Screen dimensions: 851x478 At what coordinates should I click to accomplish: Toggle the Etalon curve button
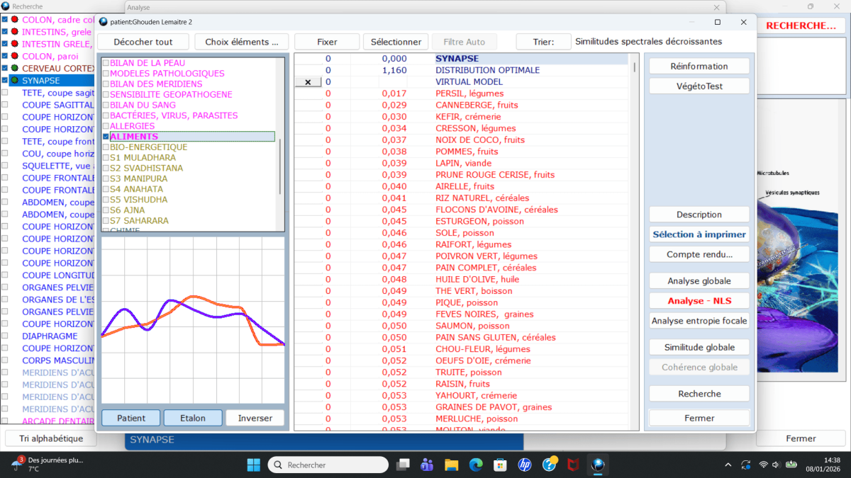click(192, 418)
